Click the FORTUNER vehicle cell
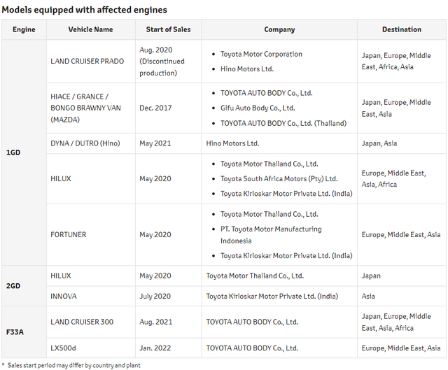448x370 pixels. [x=69, y=234]
